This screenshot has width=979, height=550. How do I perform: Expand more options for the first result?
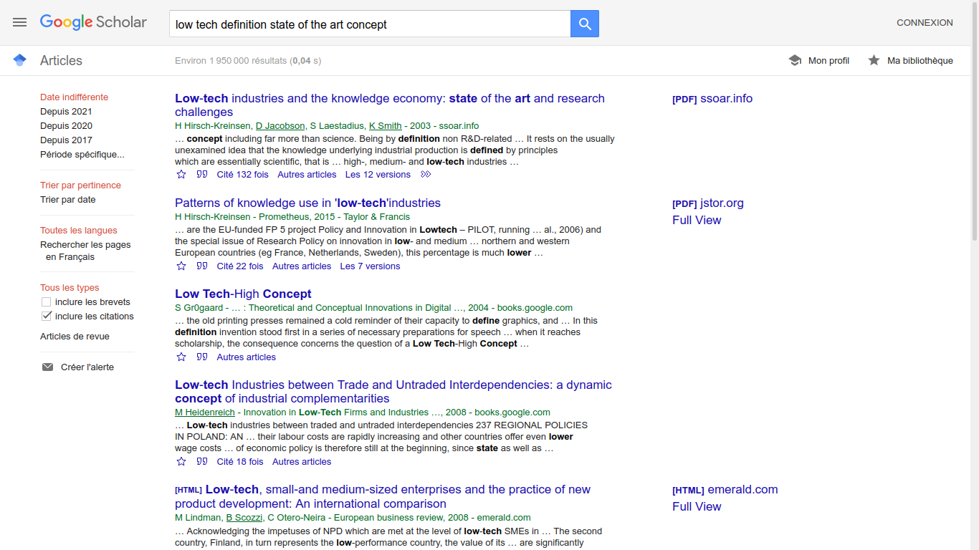pyautogui.click(x=426, y=174)
